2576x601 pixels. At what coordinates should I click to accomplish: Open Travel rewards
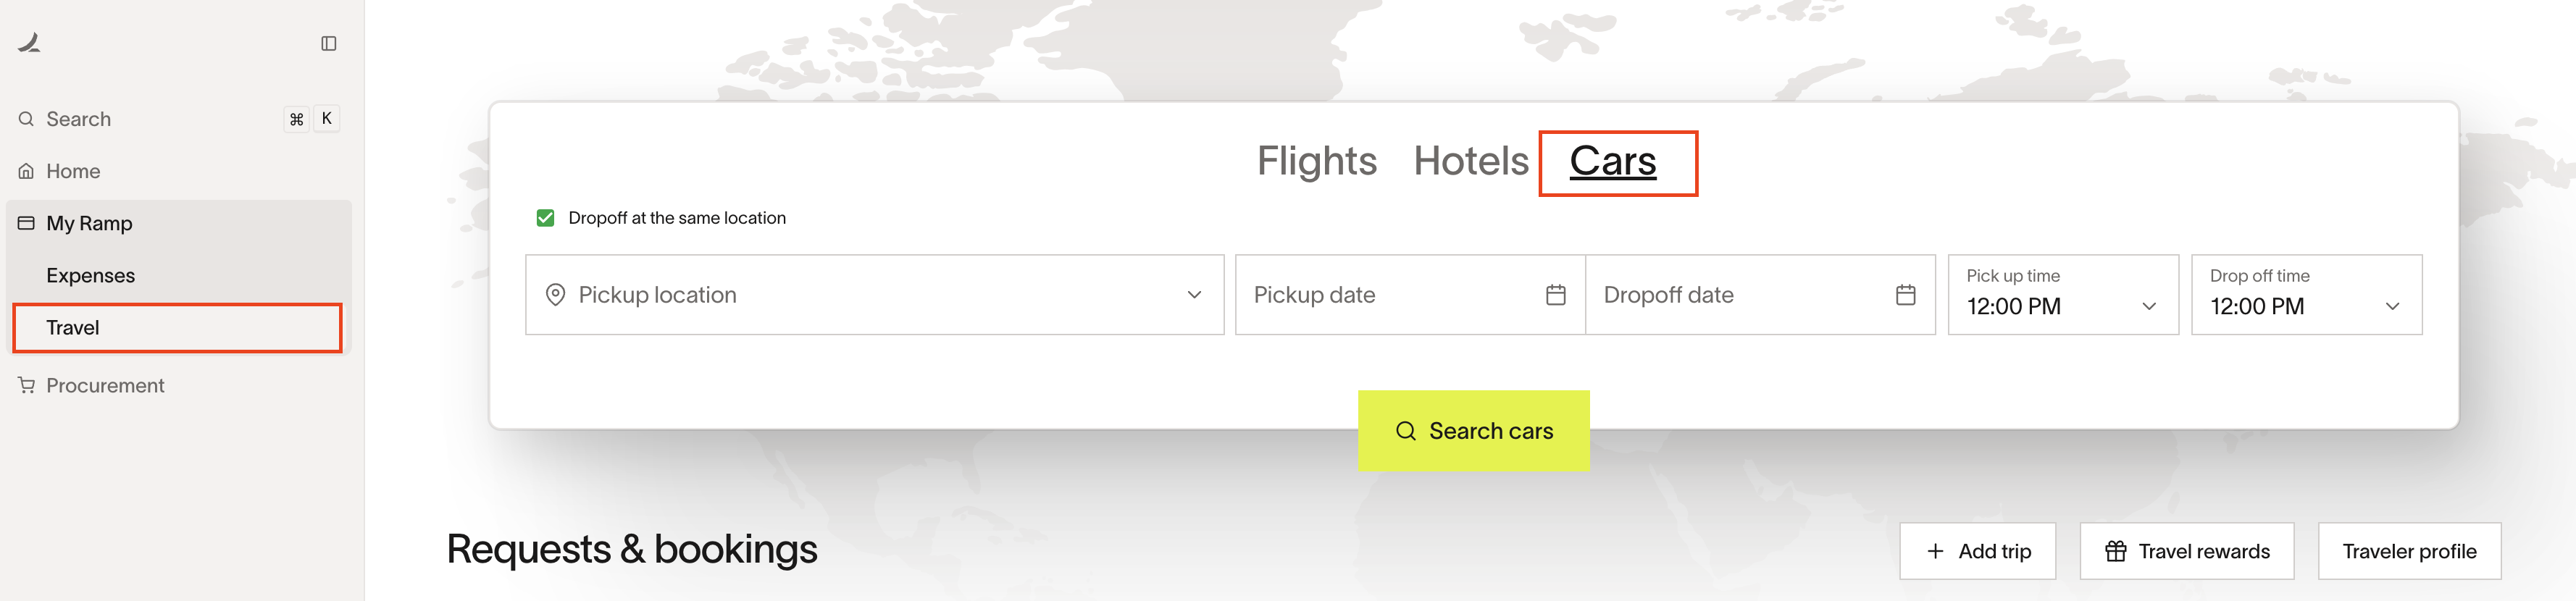[2186, 551]
